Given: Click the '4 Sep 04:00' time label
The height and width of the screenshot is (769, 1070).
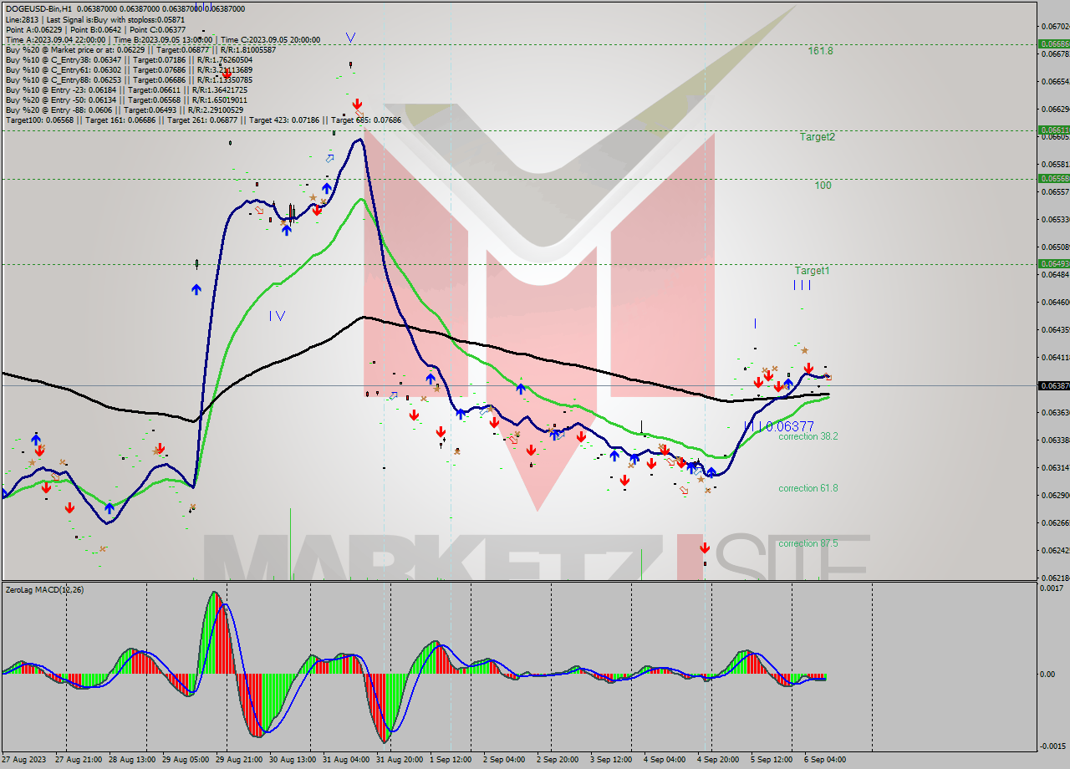Looking at the screenshot, I should [x=666, y=760].
